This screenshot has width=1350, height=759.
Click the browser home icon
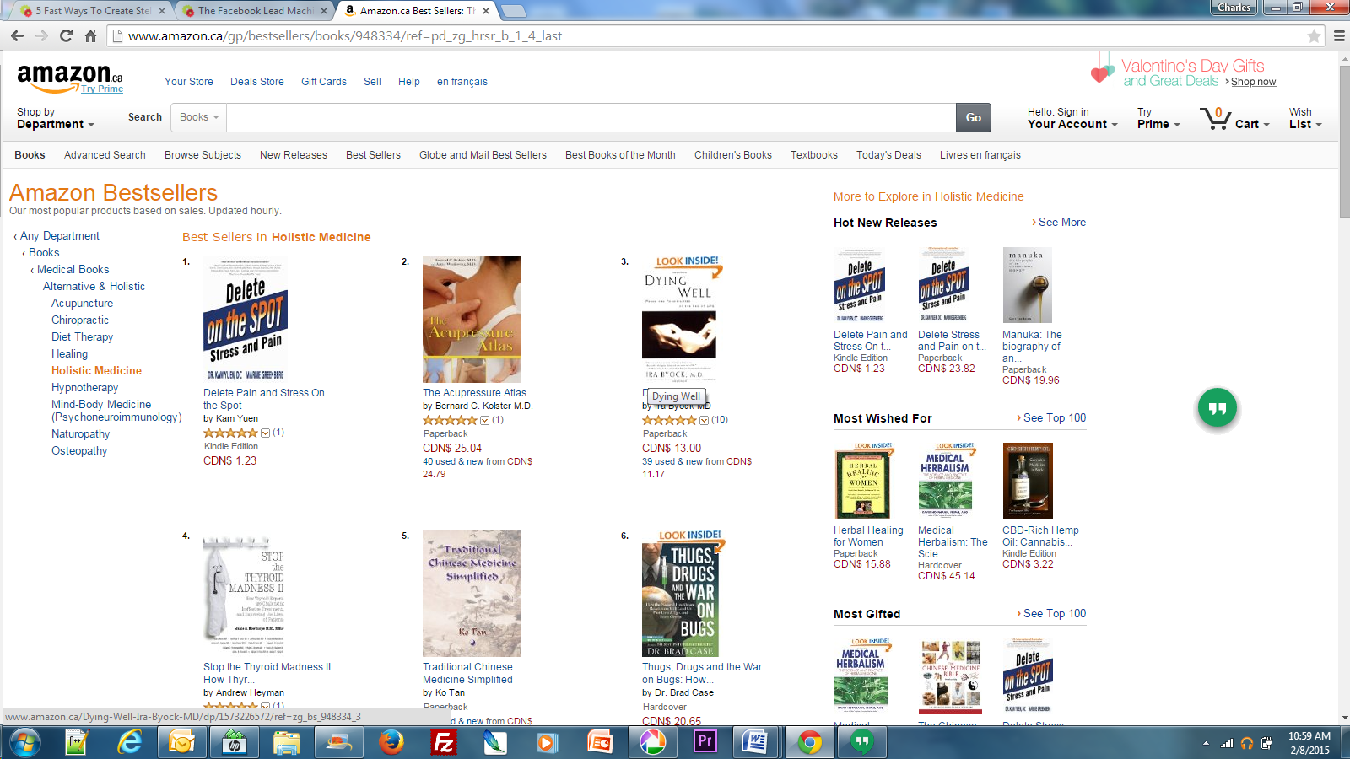(x=90, y=36)
